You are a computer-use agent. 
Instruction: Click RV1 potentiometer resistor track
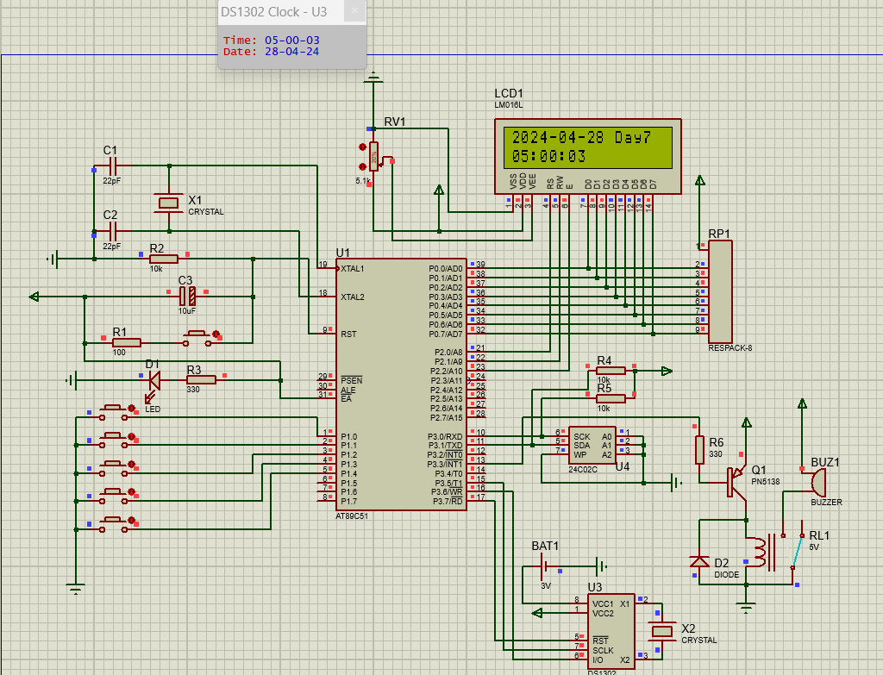[374, 157]
